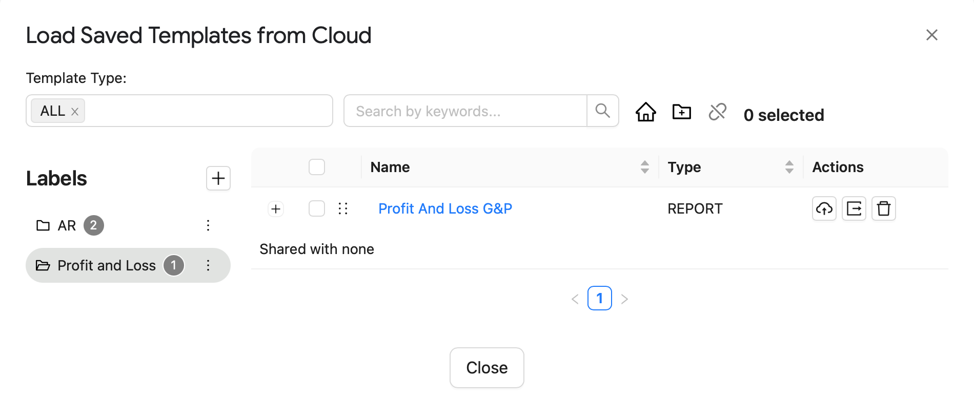The height and width of the screenshot is (420, 974).
Task: Open the AR label options menu
Action: (208, 225)
